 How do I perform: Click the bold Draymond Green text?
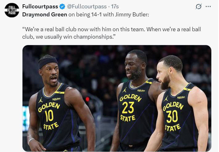[x=45, y=15]
